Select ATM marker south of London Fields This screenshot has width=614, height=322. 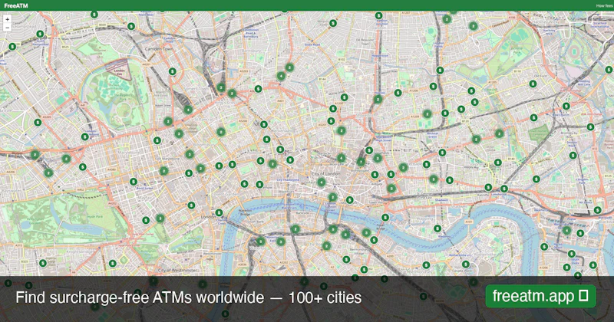(440, 71)
